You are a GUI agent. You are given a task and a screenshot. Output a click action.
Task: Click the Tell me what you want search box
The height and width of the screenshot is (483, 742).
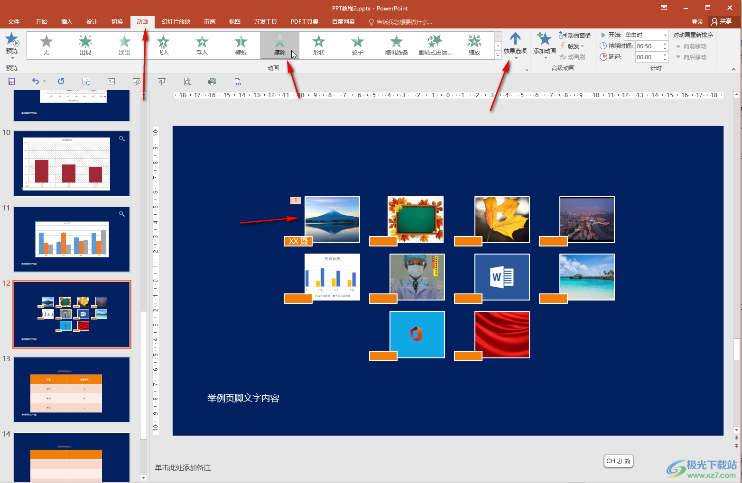[x=400, y=22]
